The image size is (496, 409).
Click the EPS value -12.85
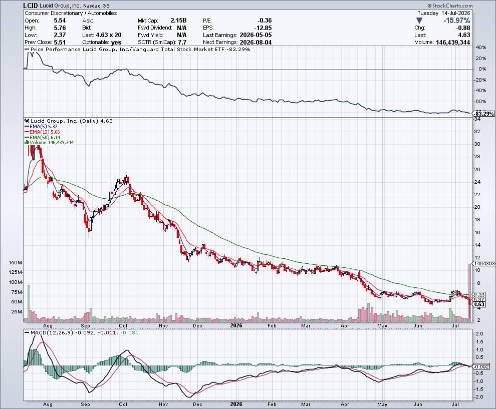263,28
